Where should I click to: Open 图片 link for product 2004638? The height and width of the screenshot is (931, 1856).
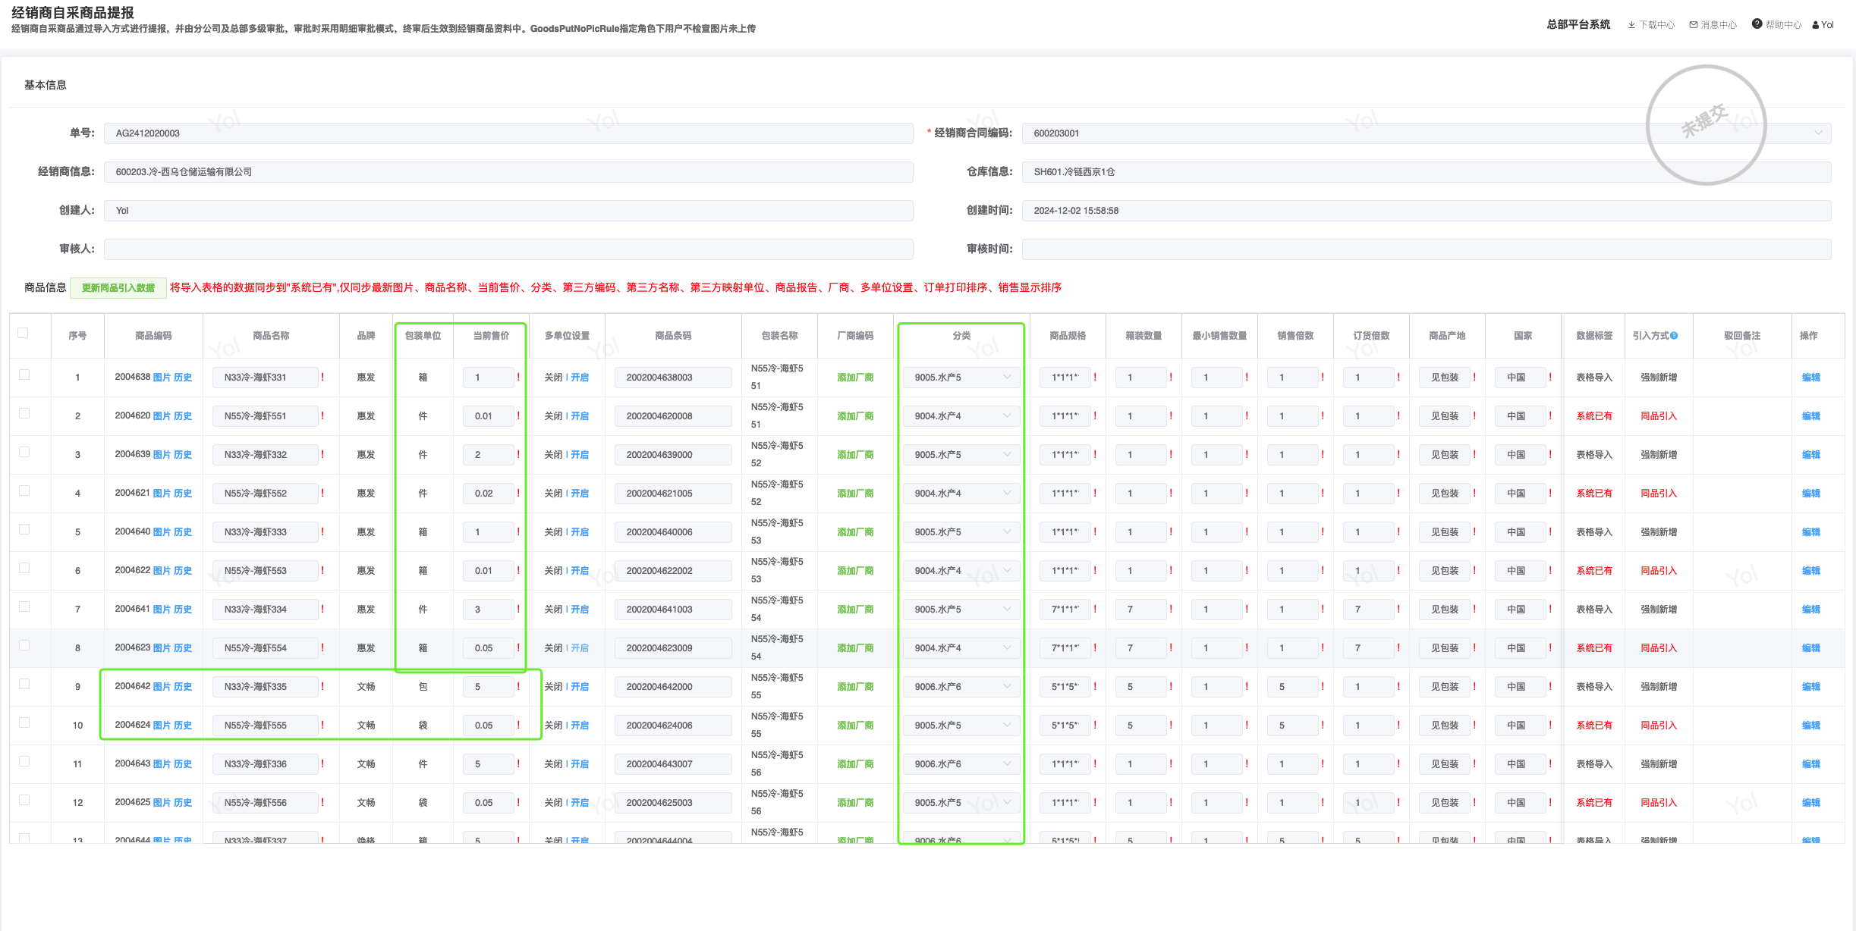click(x=162, y=378)
